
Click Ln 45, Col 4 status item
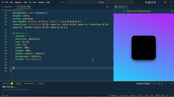124,95
